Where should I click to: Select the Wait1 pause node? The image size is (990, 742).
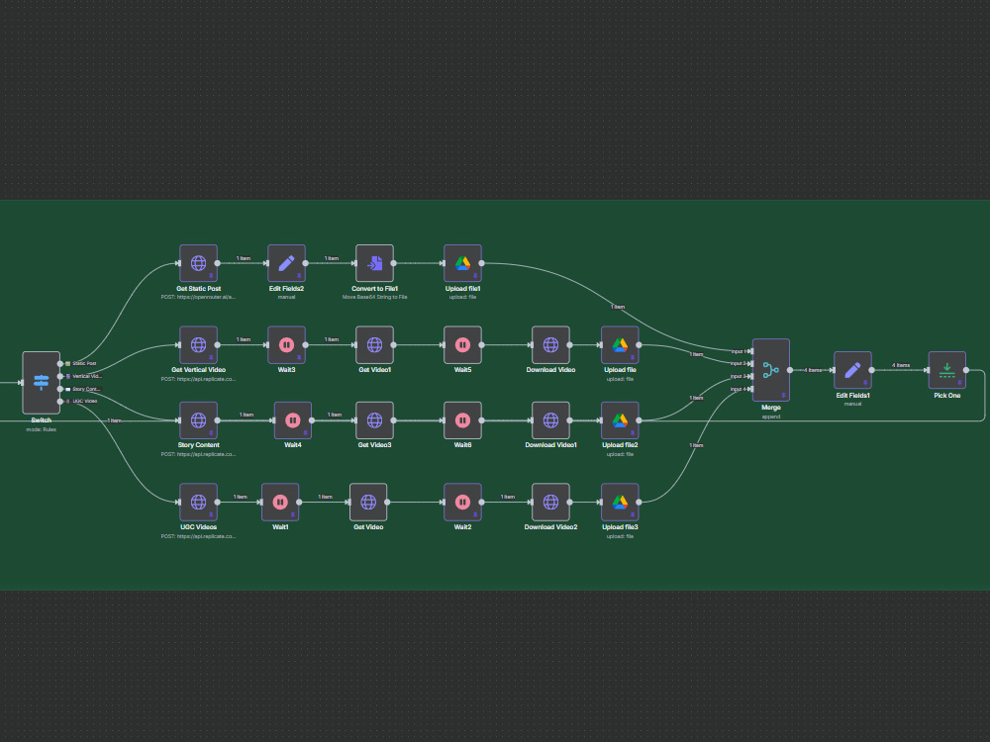click(x=280, y=503)
